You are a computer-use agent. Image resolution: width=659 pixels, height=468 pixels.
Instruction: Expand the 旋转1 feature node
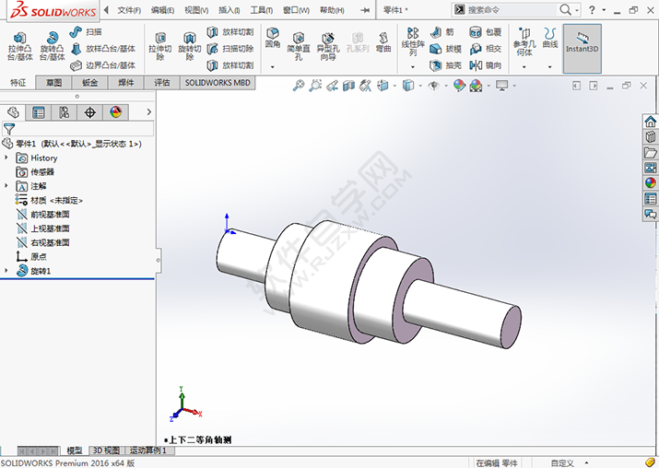[6, 271]
